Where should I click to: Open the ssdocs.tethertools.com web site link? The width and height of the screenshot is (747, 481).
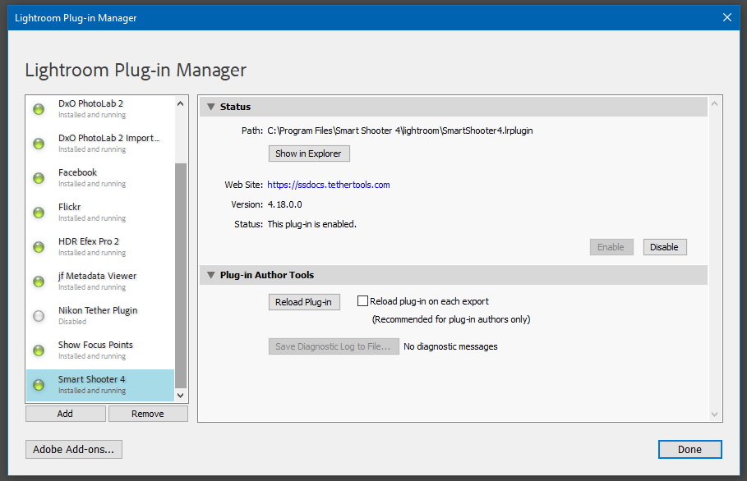coord(328,185)
